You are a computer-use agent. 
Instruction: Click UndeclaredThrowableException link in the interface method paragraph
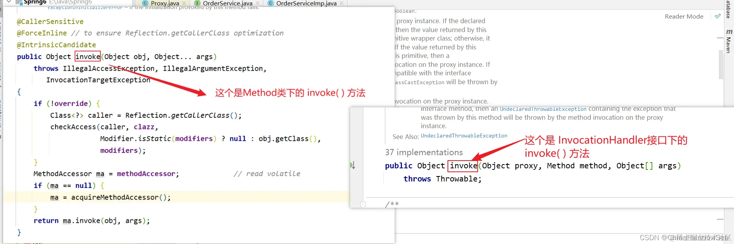click(543, 109)
